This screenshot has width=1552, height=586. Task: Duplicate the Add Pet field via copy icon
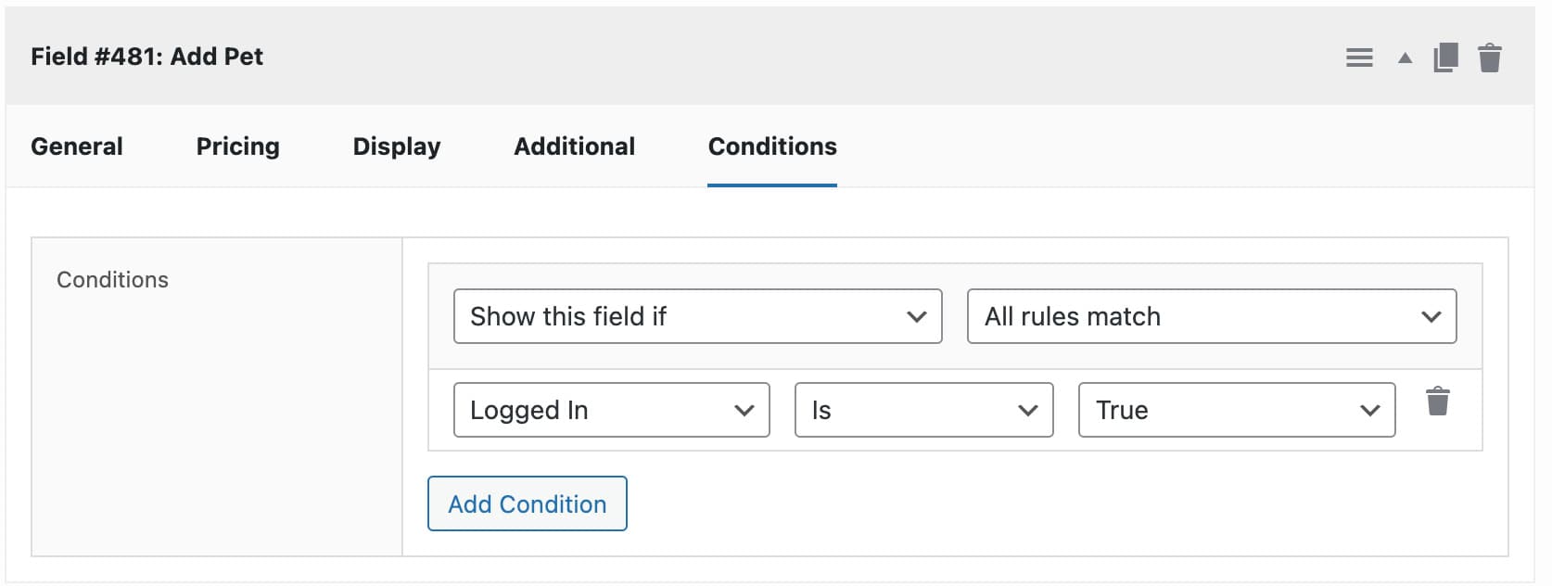pos(1445,57)
